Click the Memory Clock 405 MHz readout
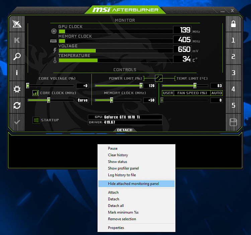 [182, 40]
